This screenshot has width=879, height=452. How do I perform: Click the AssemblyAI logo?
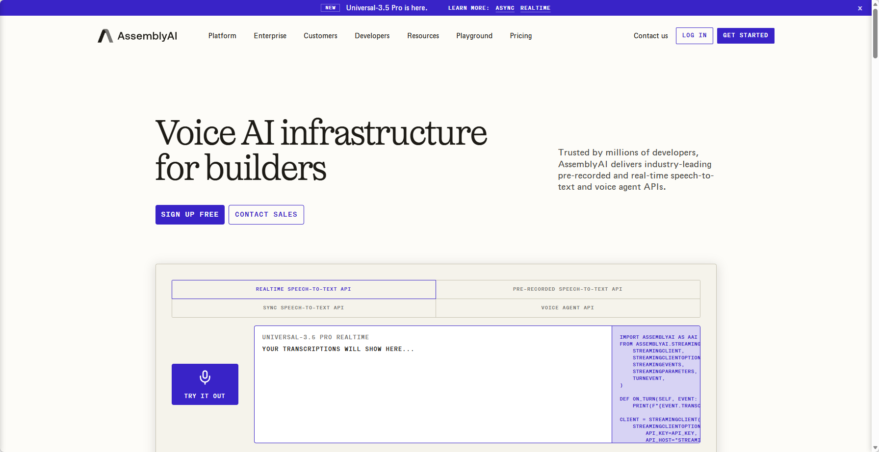coord(137,36)
